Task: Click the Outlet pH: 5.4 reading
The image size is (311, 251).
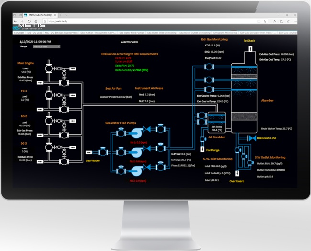Action: coord(265,177)
